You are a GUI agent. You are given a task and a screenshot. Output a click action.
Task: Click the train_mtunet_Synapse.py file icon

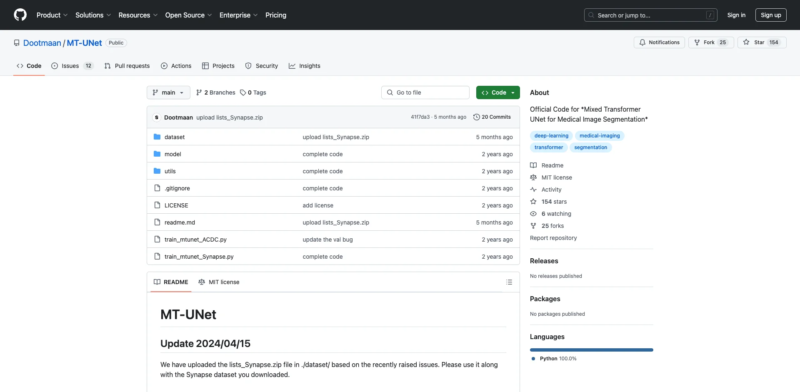click(157, 256)
